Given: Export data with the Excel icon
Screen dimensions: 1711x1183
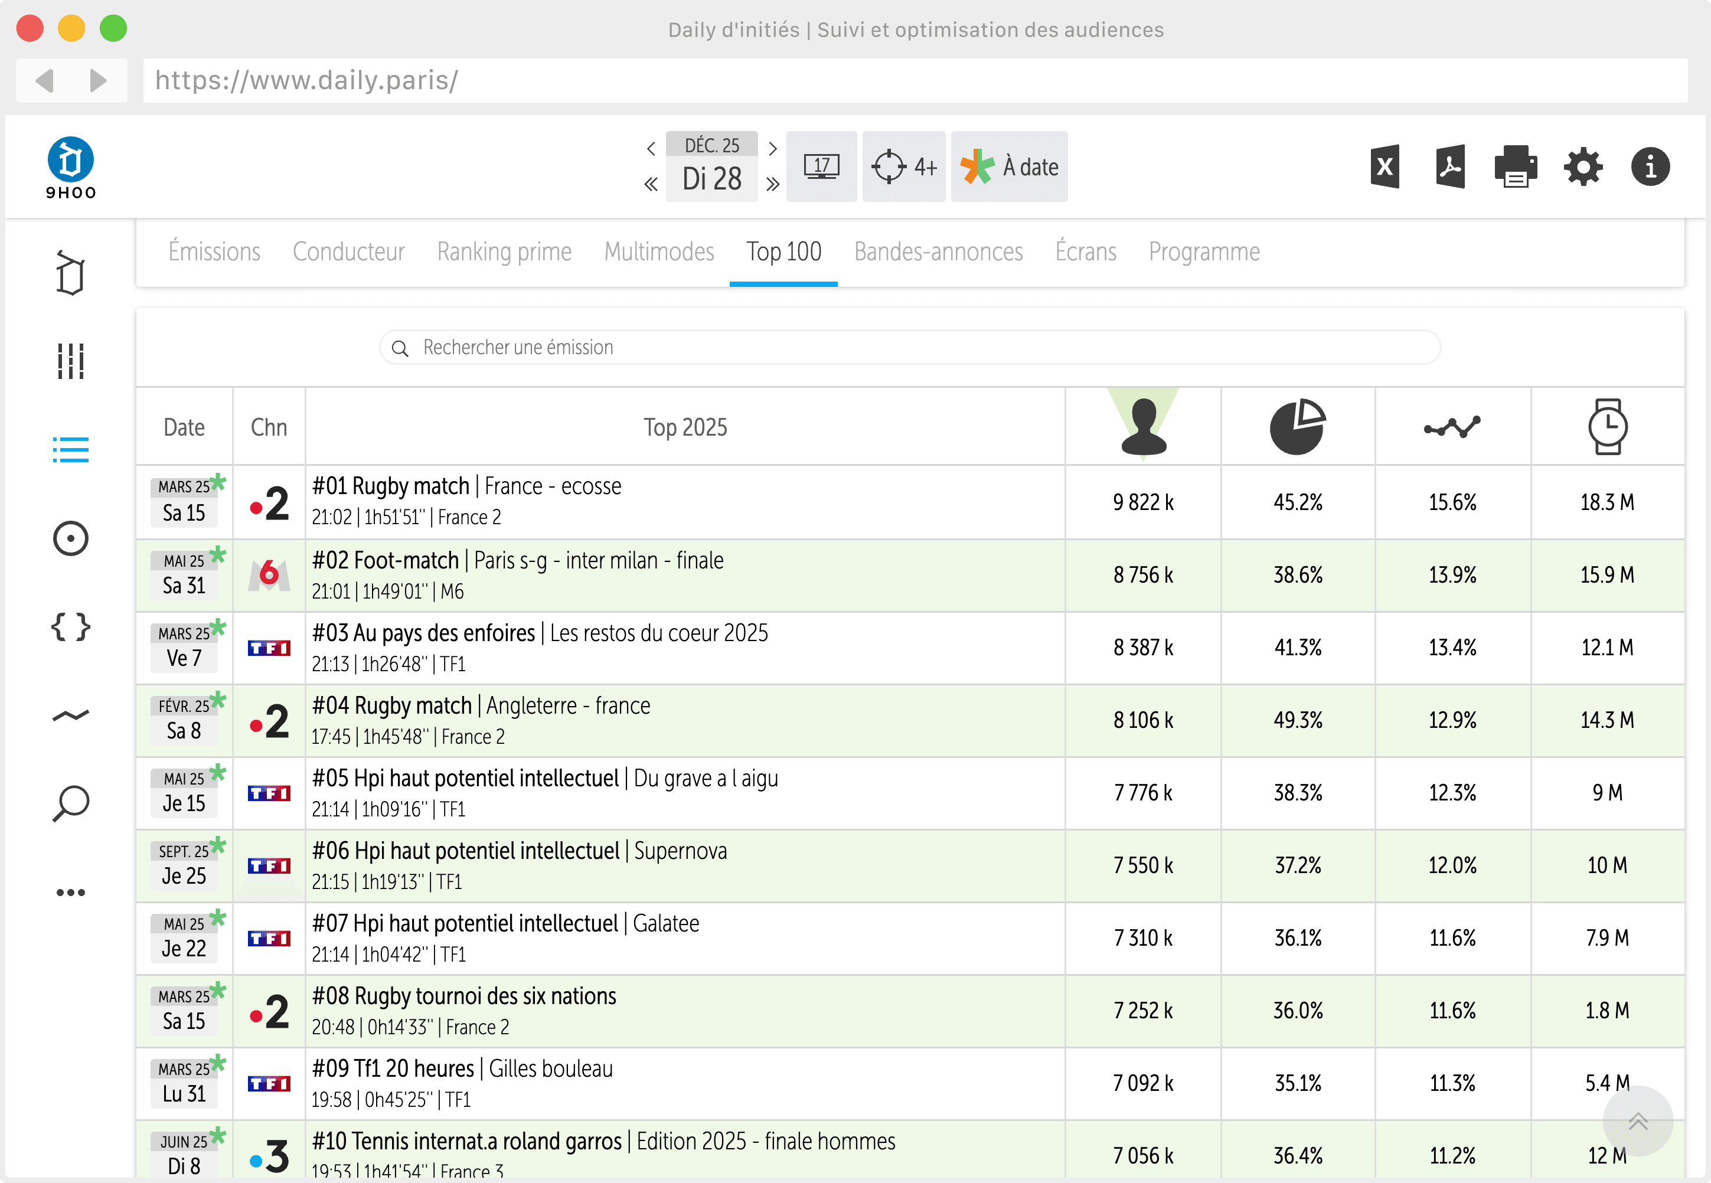Looking at the screenshot, I should point(1384,167).
